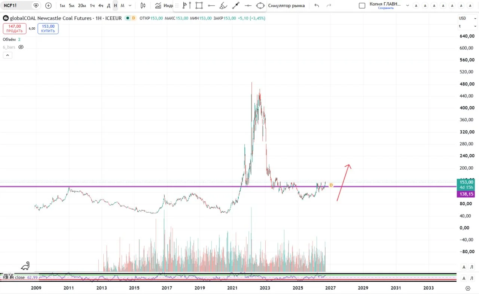479x294 pixels.
Task: Select the ellipse drawing tool
Action: [260, 6]
